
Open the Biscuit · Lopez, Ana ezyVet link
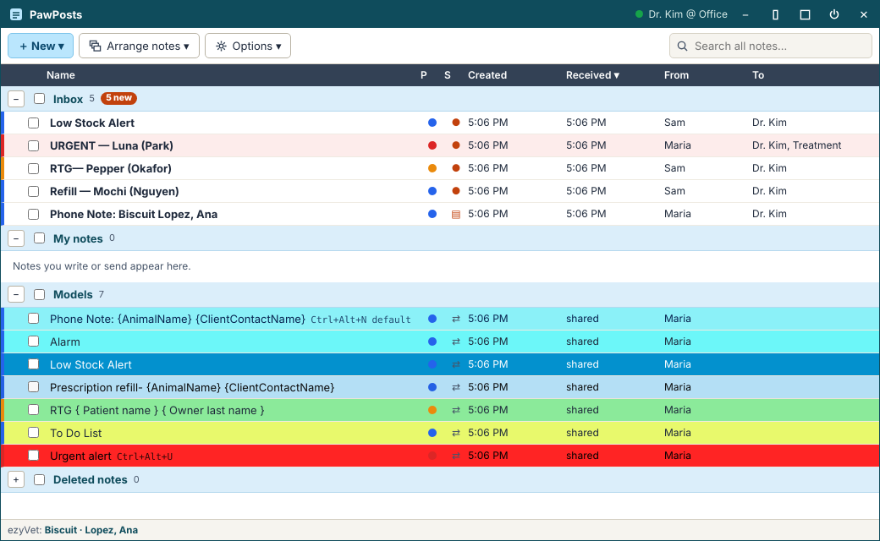pyautogui.click(x=91, y=530)
